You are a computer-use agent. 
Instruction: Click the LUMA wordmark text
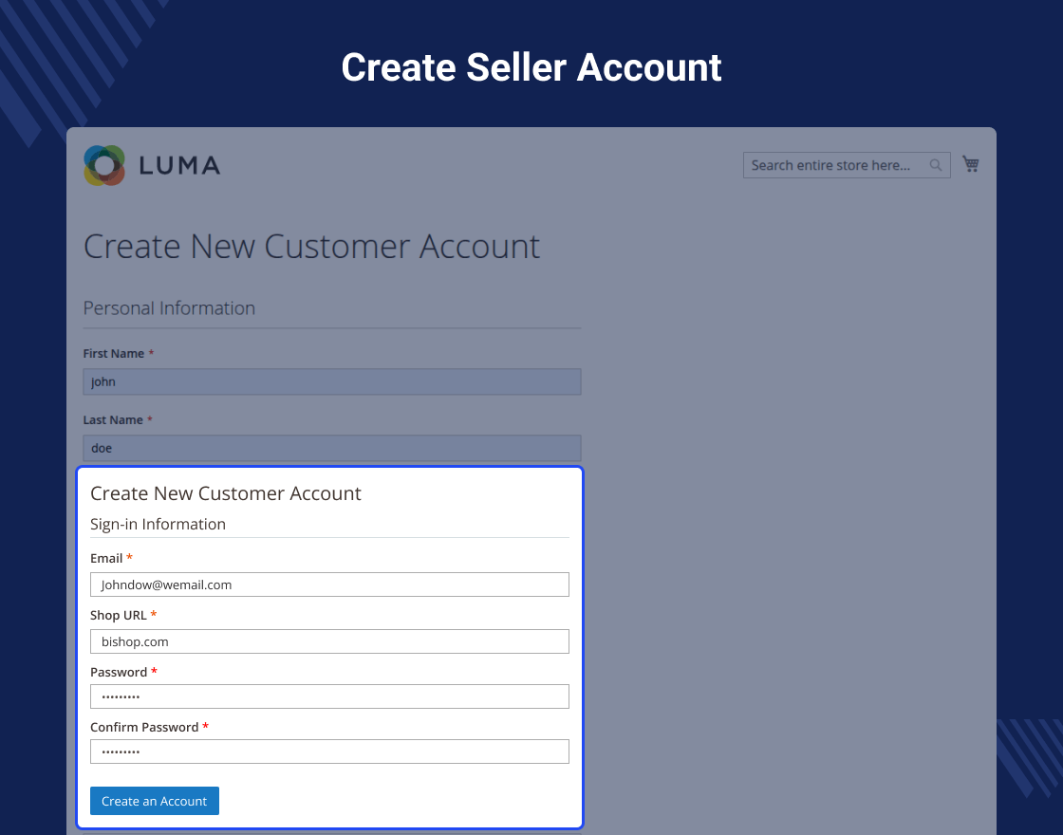(x=179, y=165)
